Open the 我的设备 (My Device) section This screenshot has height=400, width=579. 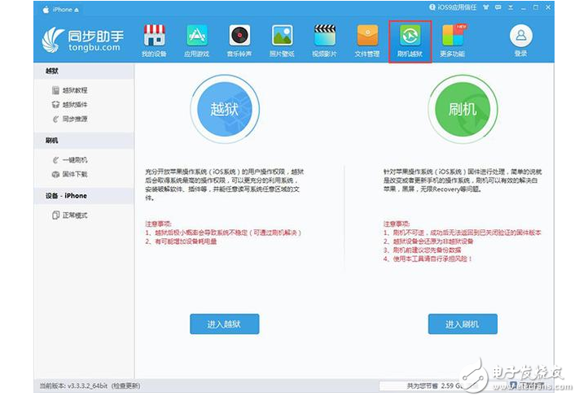[x=154, y=41]
